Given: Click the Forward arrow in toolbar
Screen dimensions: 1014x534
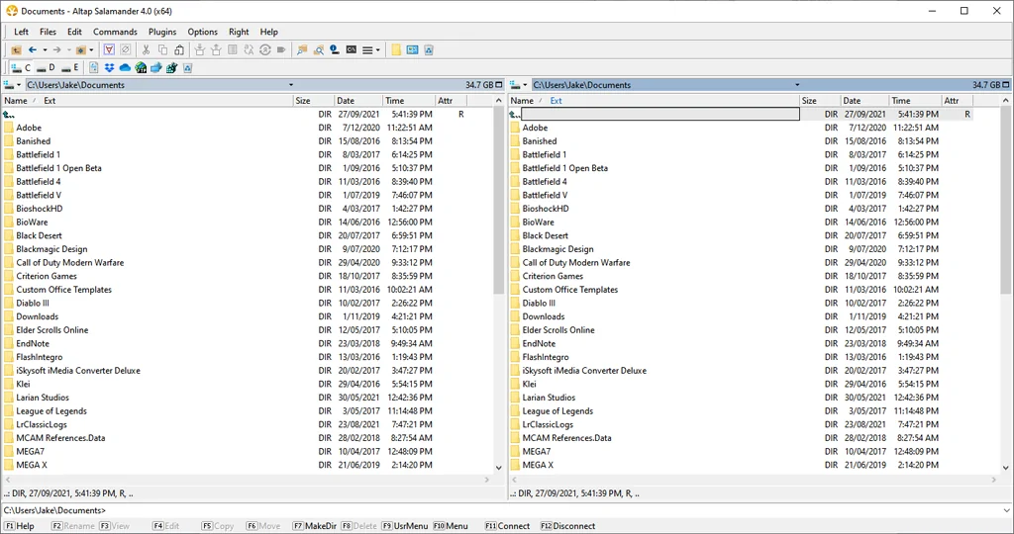Looking at the screenshot, I should click(56, 49).
